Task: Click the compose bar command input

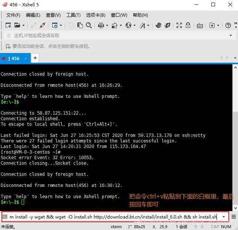Action: tap(114, 217)
